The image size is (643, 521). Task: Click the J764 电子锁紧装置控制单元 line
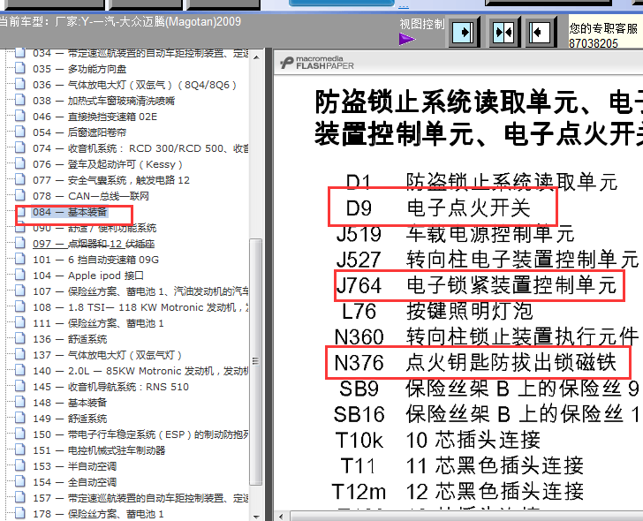[477, 285]
